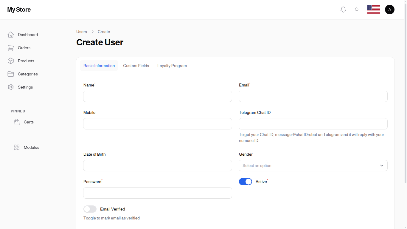Open the user avatar menu
The height and width of the screenshot is (229, 407).
[390, 9]
